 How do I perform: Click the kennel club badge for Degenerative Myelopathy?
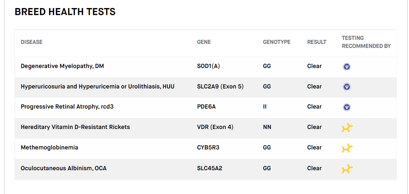346,66
